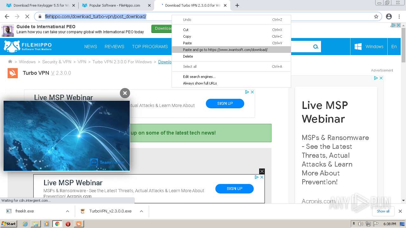Close the Popular Software - FileHippo tab
This screenshot has width=406, height=228.
tap(149, 5)
